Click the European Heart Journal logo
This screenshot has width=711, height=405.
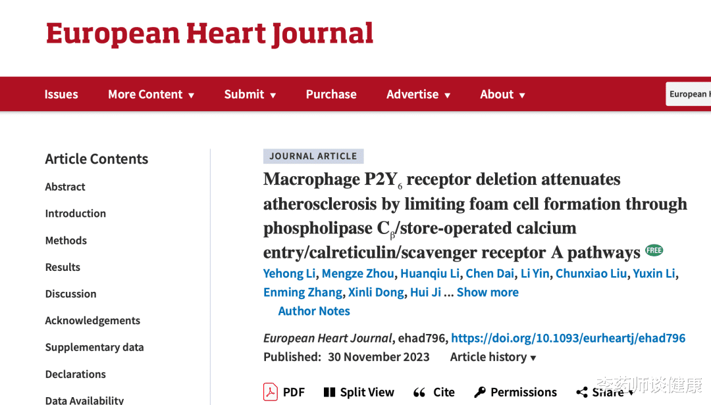[209, 34]
